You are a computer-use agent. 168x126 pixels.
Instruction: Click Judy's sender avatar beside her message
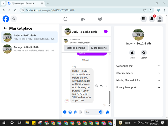(67, 101)
